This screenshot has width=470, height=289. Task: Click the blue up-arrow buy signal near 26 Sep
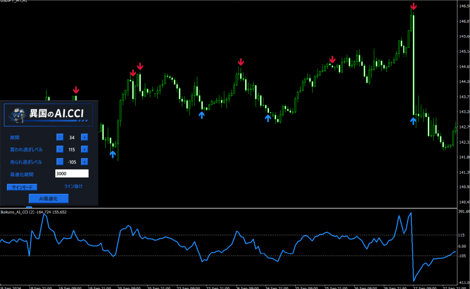(413, 121)
